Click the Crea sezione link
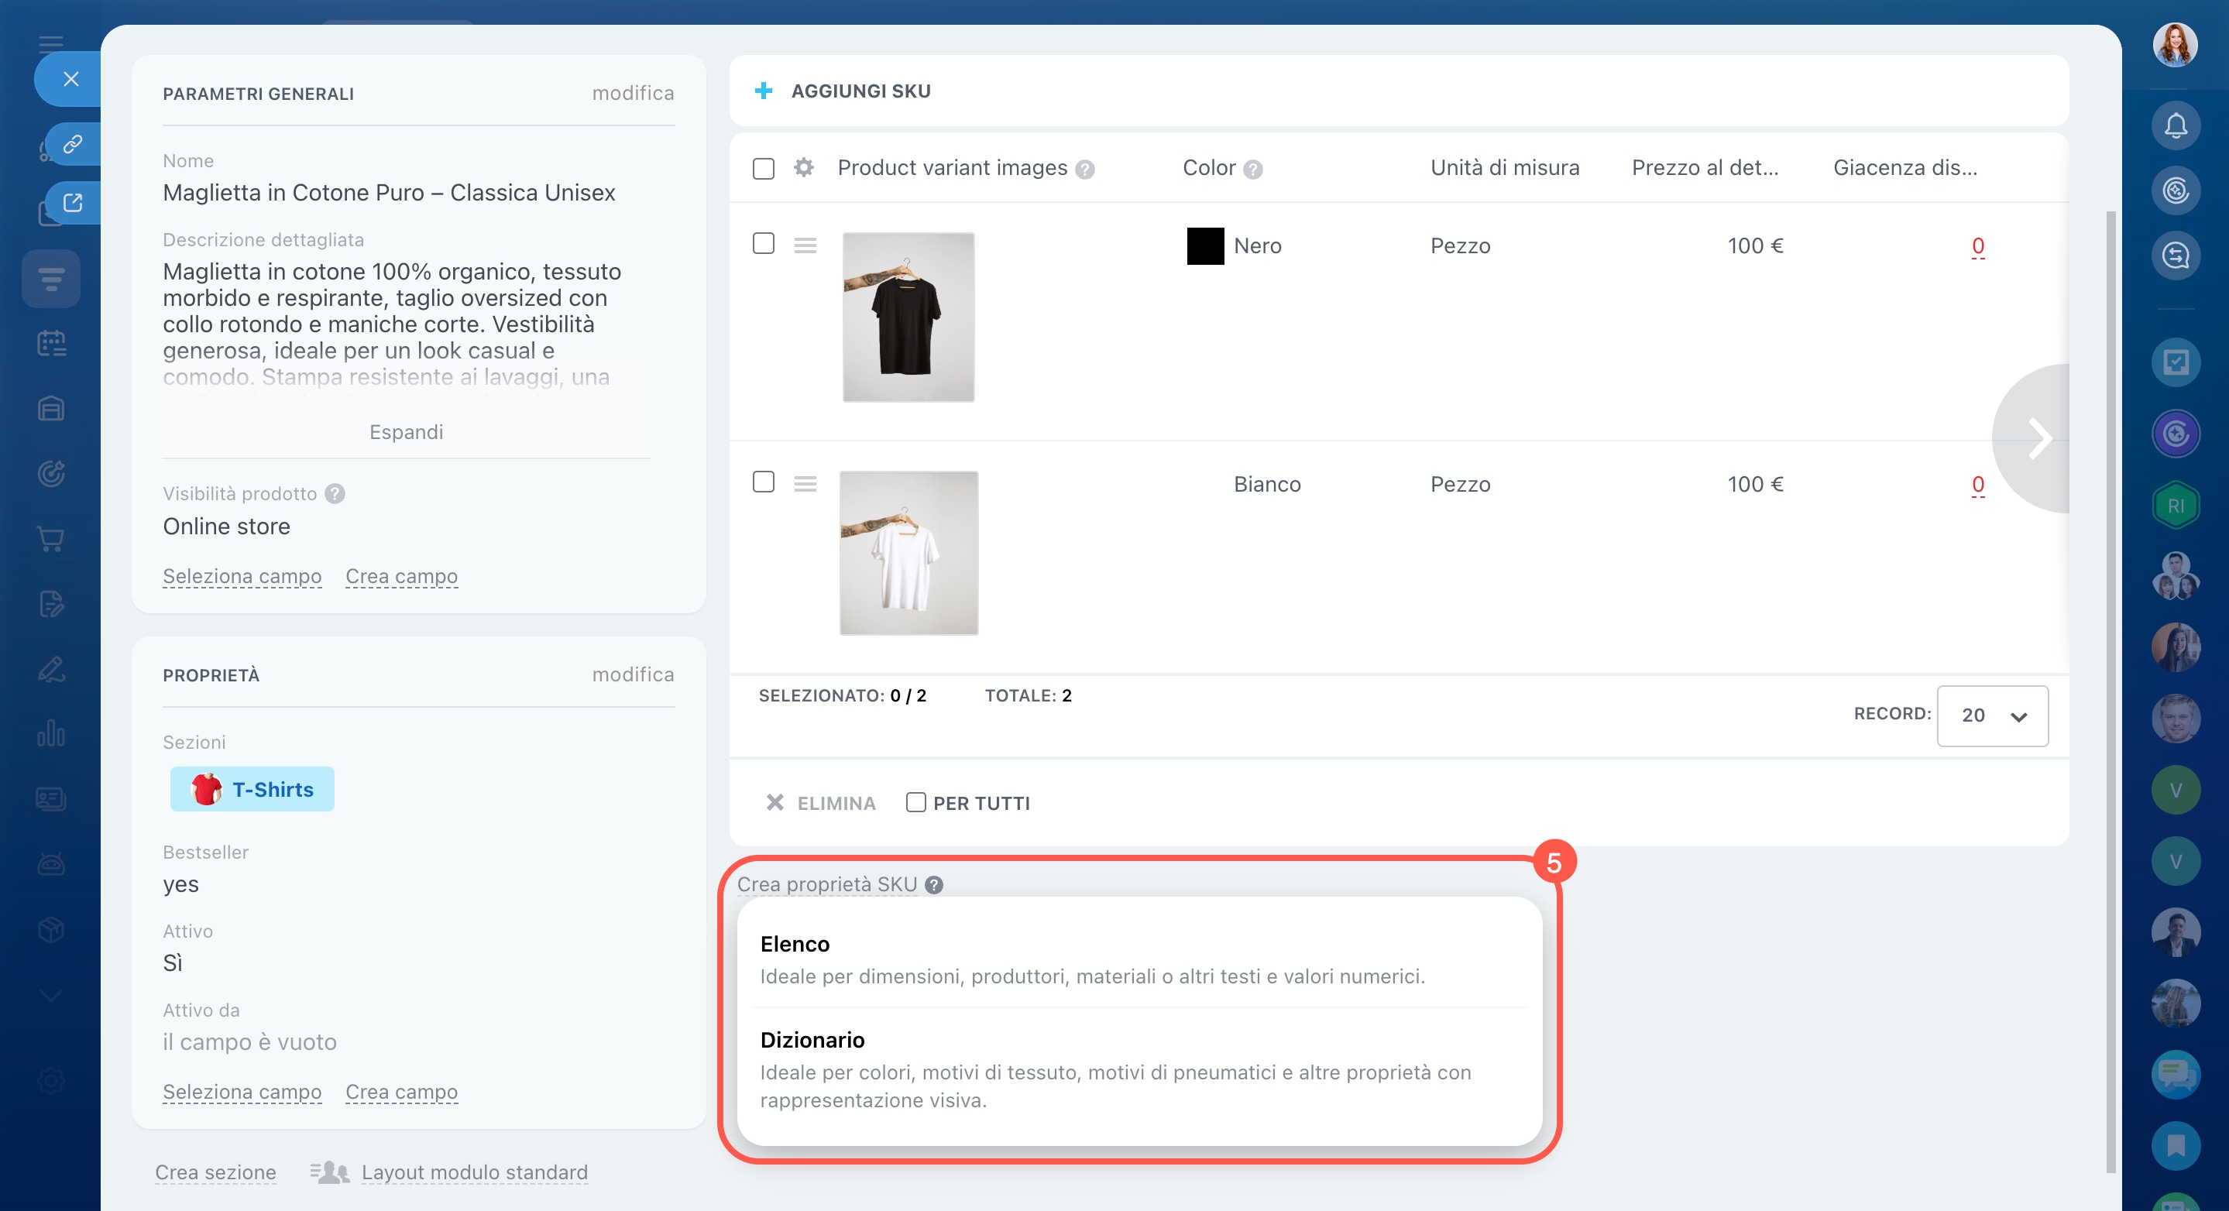Viewport: 2229px width, 1211px height. point(215,1172)
